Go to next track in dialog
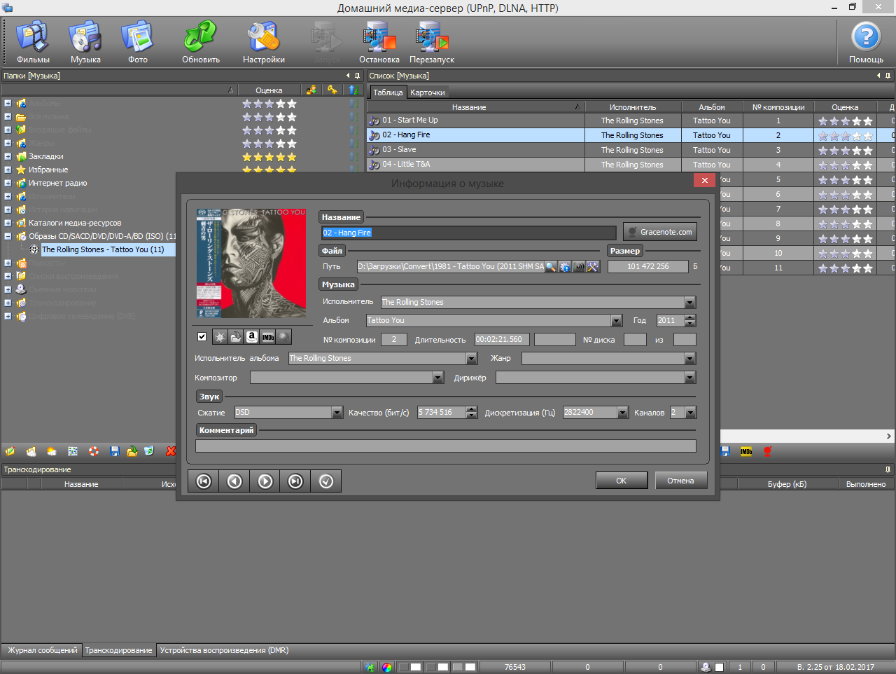Image resolution: width=896 pixels, height=674 pixels. click(x=265, y=481)
